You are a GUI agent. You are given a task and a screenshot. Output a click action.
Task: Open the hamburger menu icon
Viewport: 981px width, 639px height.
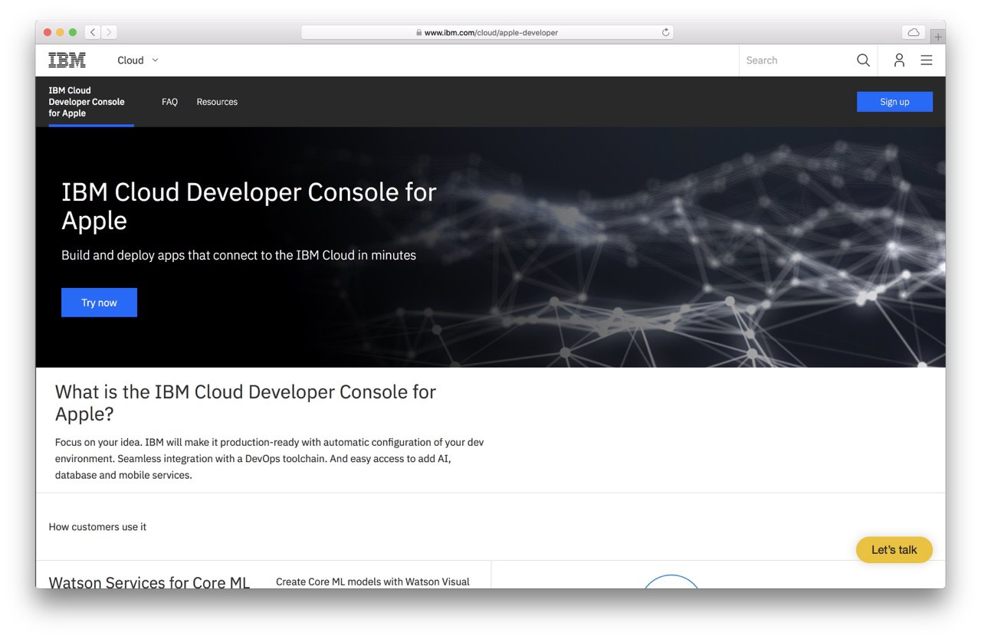coord(927,61)
